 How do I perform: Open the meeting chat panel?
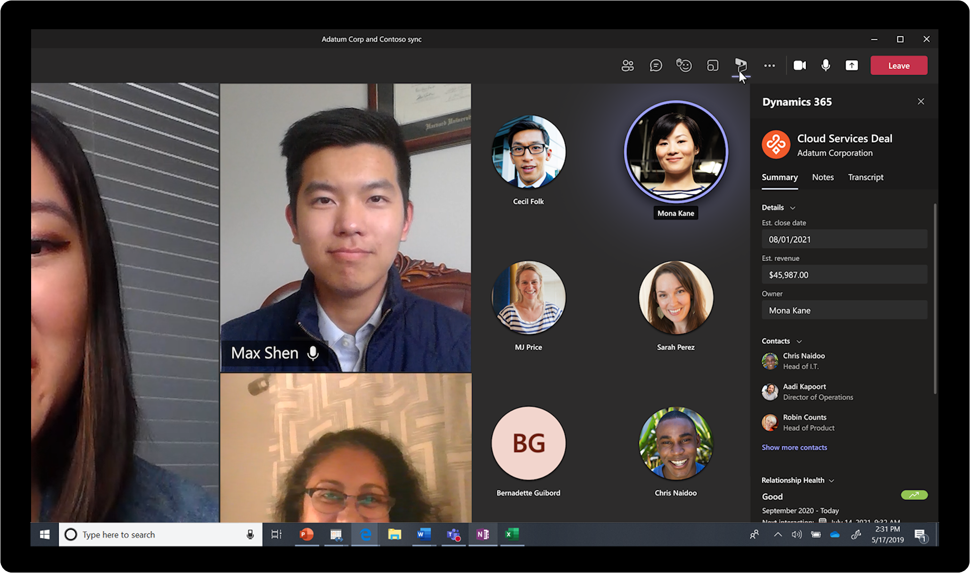pyautogui.click(x=656, y=65)
